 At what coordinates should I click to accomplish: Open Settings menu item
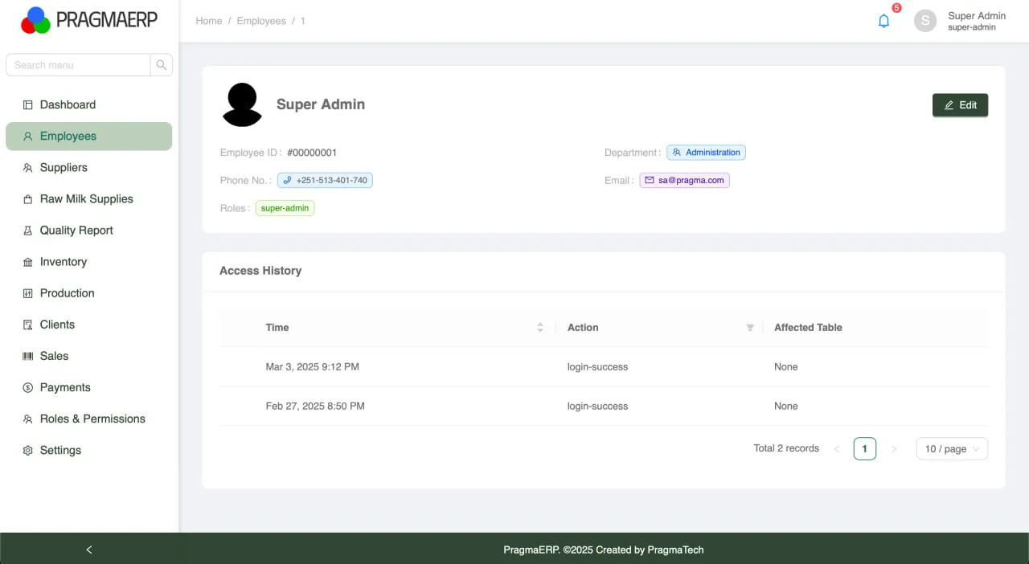pyautogui.click(x=88, y=450)
